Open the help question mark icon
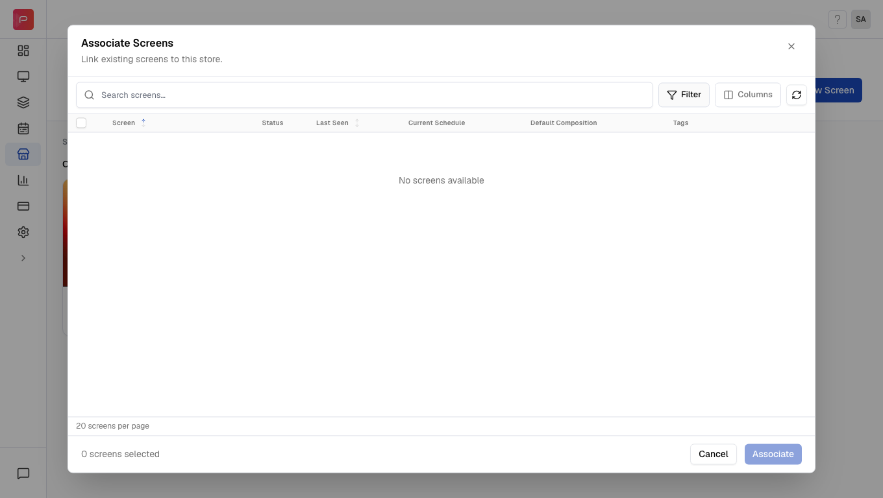883x498 pixels. (838, 19)
